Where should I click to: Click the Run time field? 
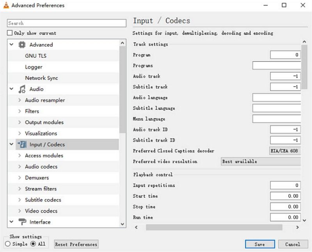click(x=285, y=217)
